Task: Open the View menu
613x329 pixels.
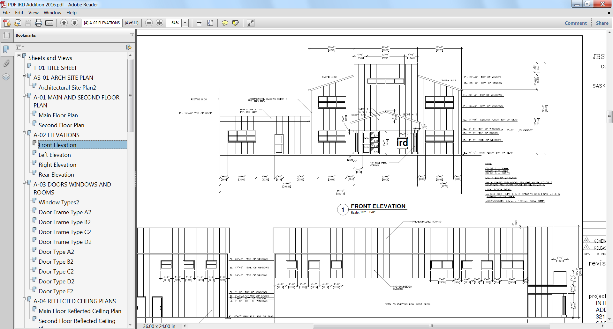Action: (33, 13)
